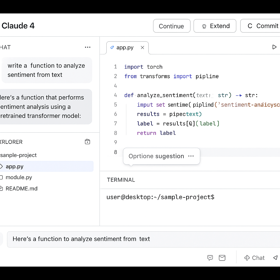This screenshot has width=280, height=280.
Task: Open the suggestion popup three-dots menu
Action: tap(191, 156)
